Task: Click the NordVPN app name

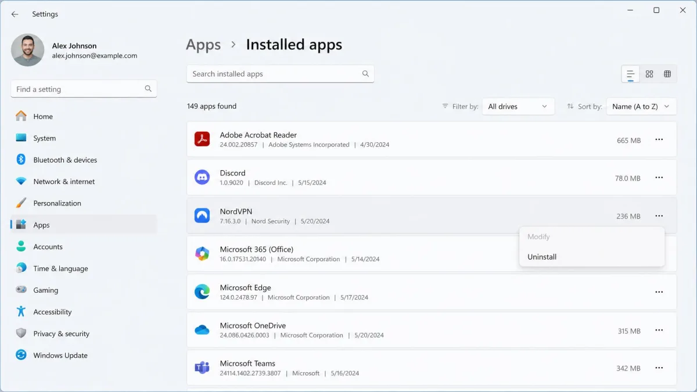Action: point(236,211)
